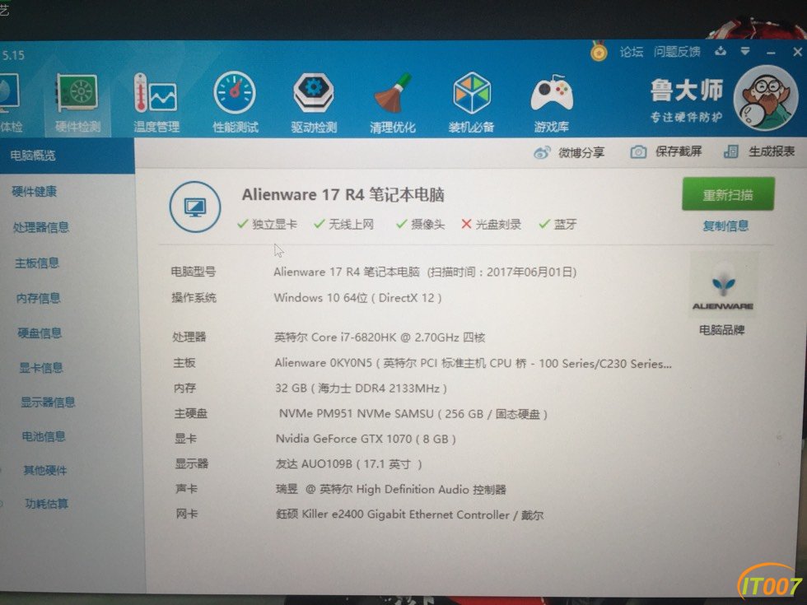Click the skin icon next to 问题反馈

pos(721,51)
